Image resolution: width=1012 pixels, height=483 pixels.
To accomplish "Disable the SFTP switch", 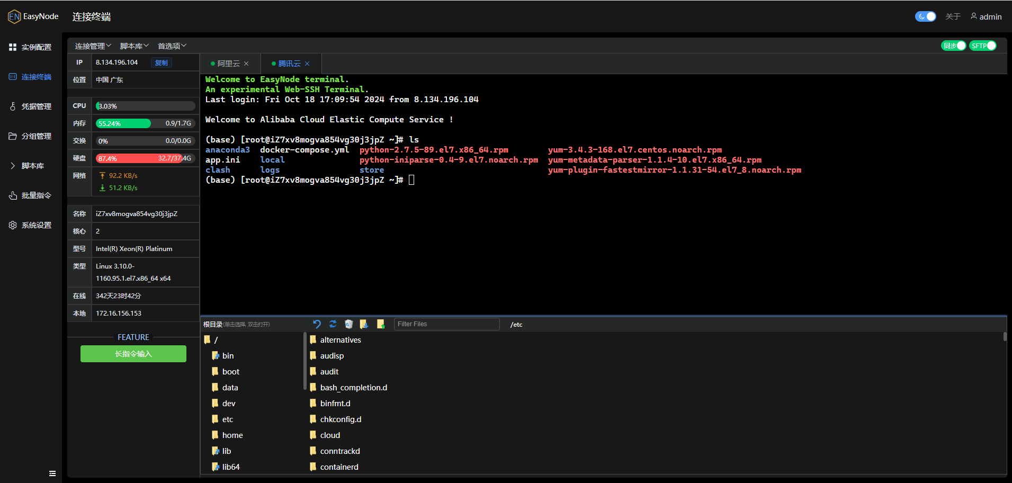I will [983, 46].
